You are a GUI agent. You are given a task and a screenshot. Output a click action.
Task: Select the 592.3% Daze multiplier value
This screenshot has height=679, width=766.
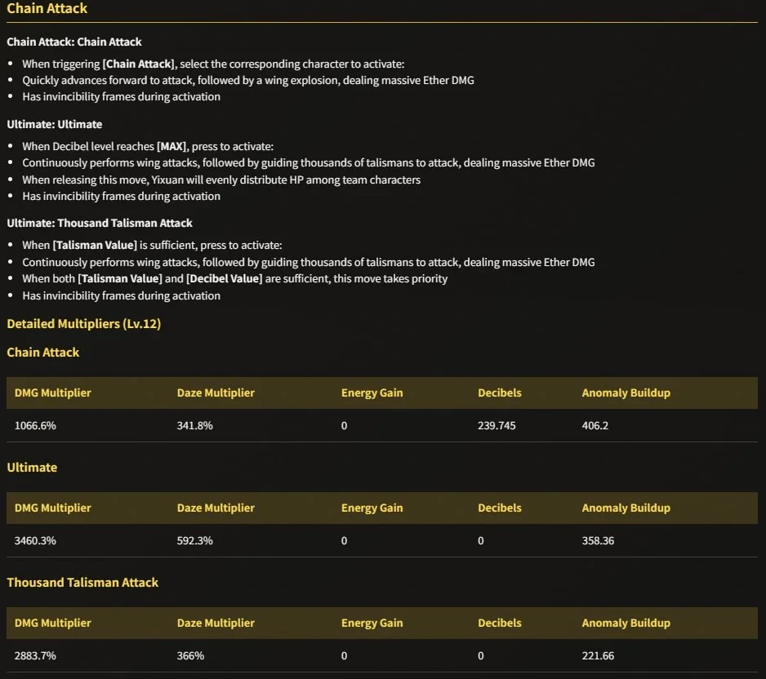tap(194, 541)
